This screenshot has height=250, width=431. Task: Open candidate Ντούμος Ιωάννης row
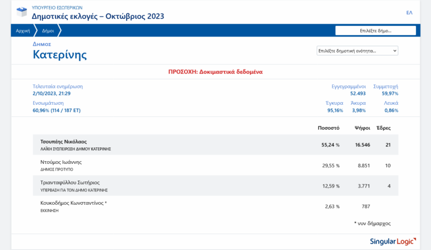click(215, 165)
